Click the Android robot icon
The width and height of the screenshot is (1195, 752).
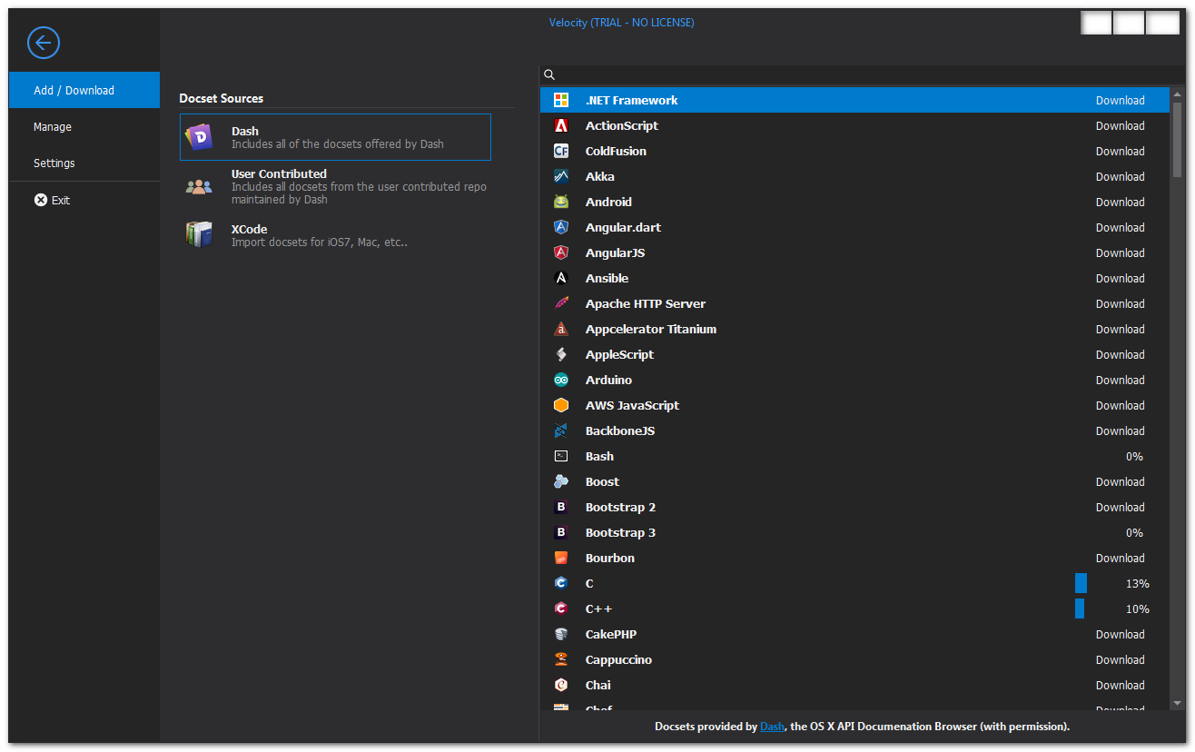pos(561,202)
